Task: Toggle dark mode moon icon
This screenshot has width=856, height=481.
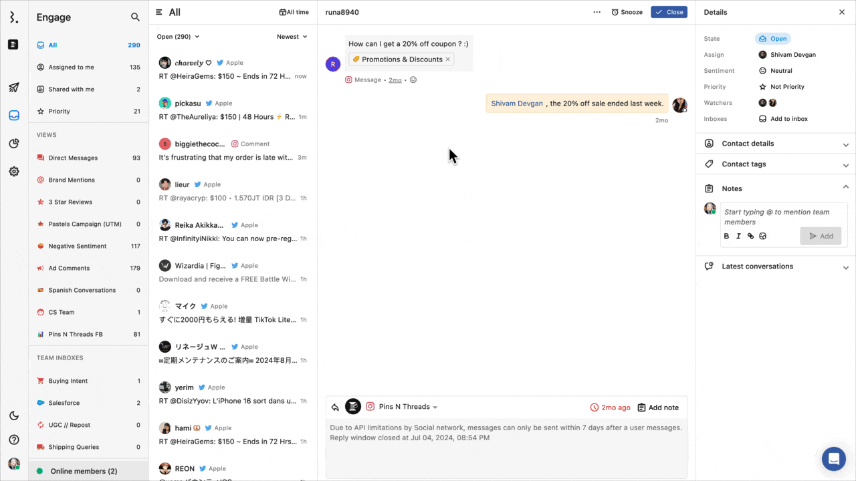Action: 13,416
